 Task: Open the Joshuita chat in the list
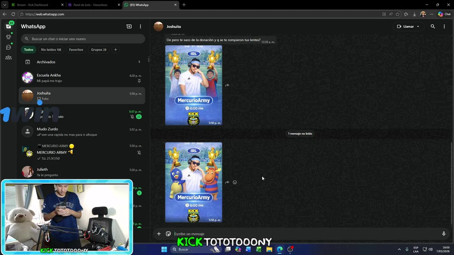click(x=82, y=96)
